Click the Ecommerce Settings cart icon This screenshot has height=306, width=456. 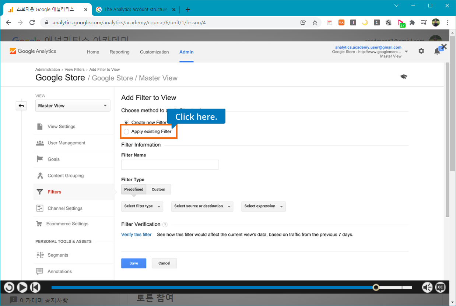pyautogui.click(x=39, y=224)
